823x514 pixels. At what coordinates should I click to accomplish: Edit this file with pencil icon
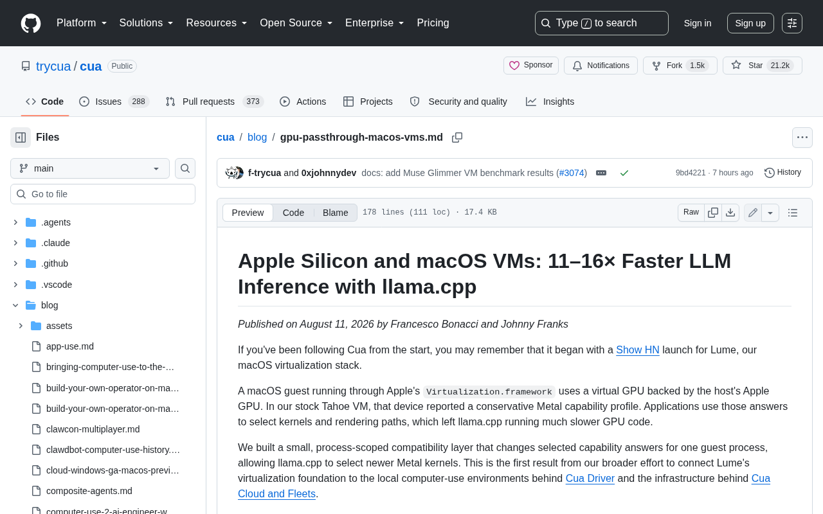click(x=753, y=213)
